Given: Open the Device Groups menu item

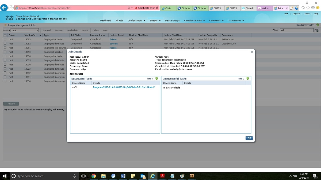Looking at the screenshot, I should click(x=172, y=21).
